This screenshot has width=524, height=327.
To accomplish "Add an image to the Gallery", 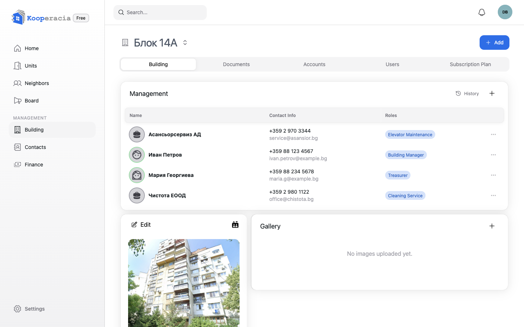I will pyautogui.click(x=492, y=226).
